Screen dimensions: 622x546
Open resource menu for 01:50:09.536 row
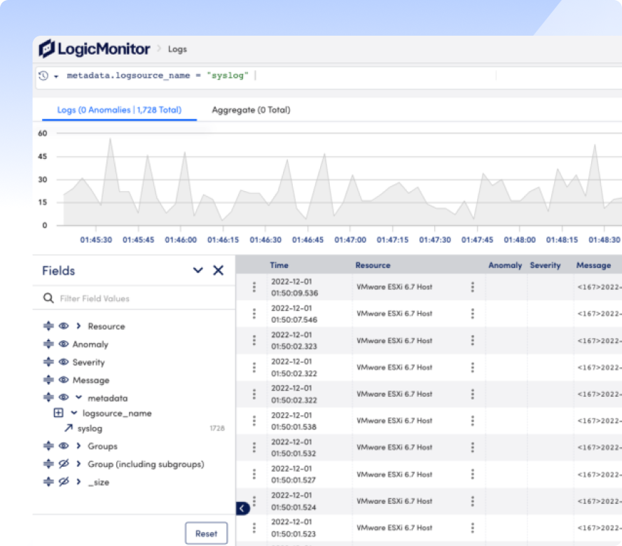pos(472,287)
